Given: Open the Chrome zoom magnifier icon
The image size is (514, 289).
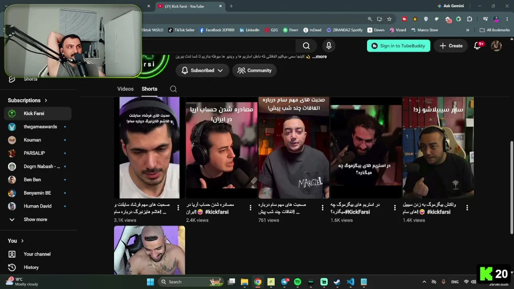Looking at the screenshot, I should click(370, 19).
